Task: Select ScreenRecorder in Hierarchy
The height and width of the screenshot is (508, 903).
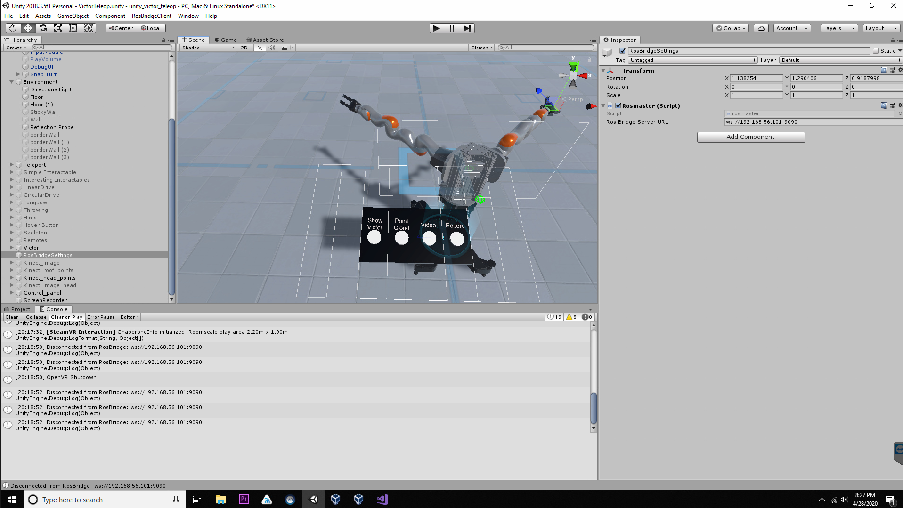Action: 45,300
